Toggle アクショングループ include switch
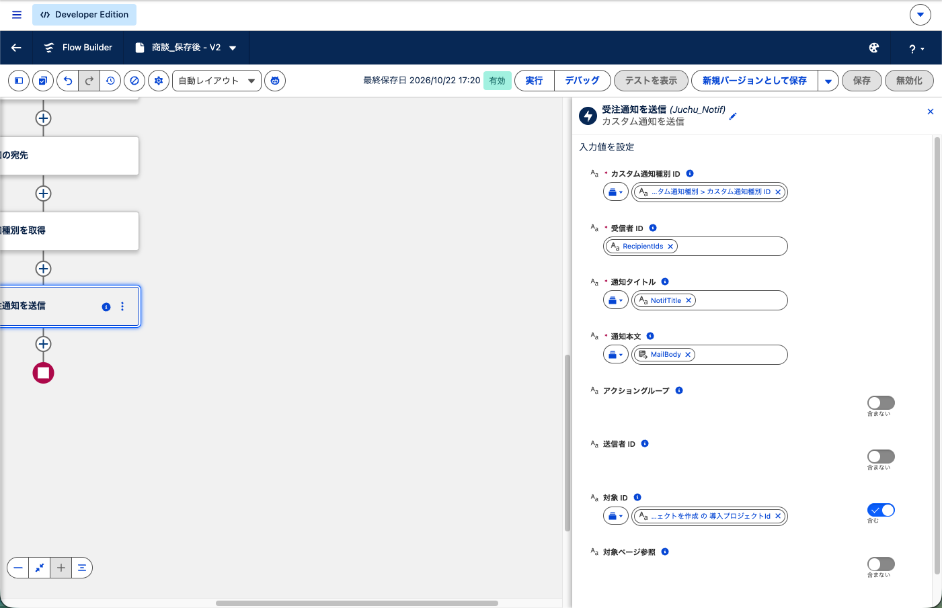 point(881,402)
